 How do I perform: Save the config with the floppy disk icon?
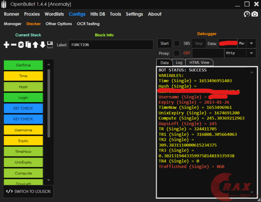(50, 44)
